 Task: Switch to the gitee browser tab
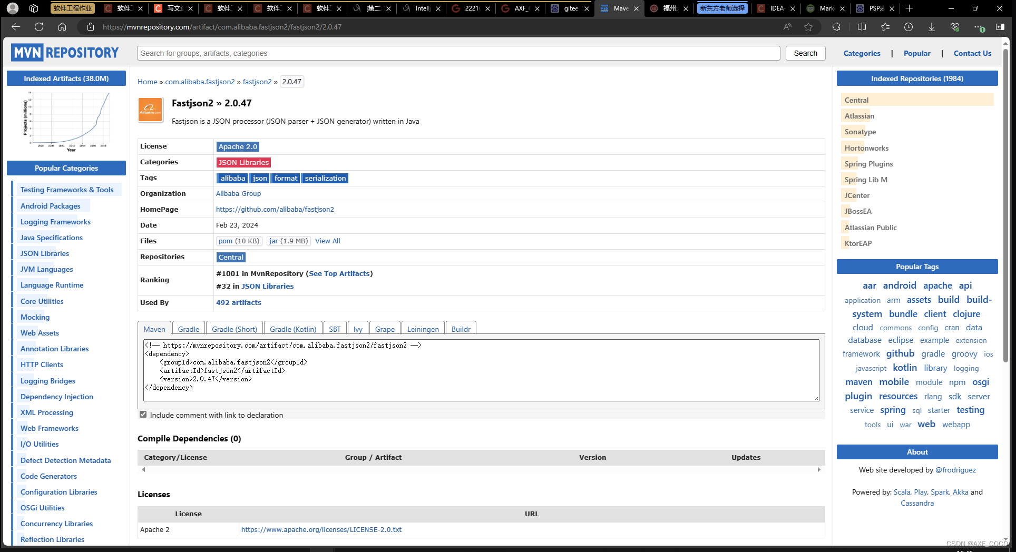click(570, 8)
